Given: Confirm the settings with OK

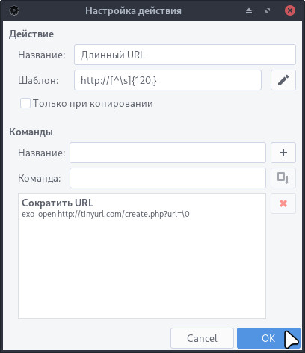Looking at the screenshot, I should (x=268, y=338).
